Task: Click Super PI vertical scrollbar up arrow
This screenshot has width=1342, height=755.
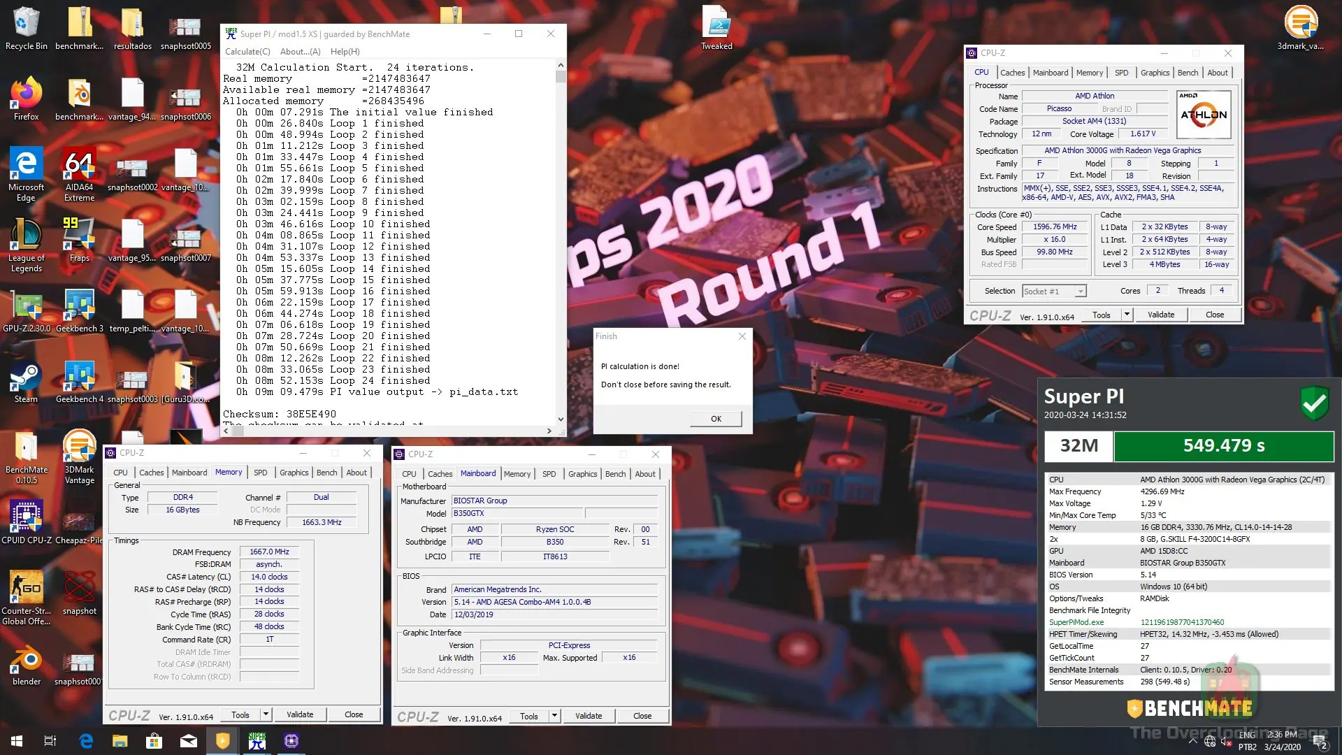Action: click(x=561, y=65)
